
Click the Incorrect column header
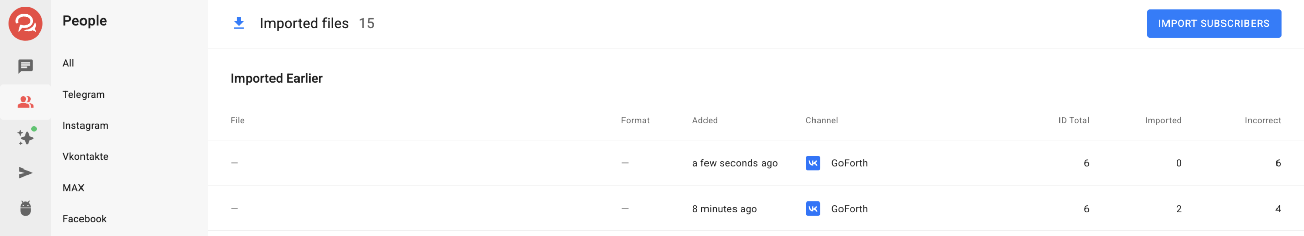coord(1262,120)
